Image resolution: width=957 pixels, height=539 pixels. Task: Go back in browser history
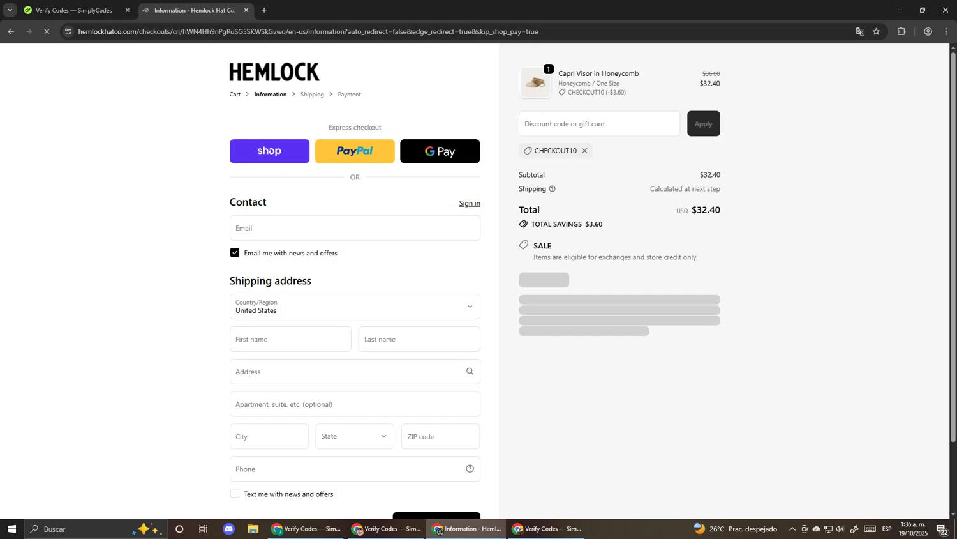click(11, 31)
